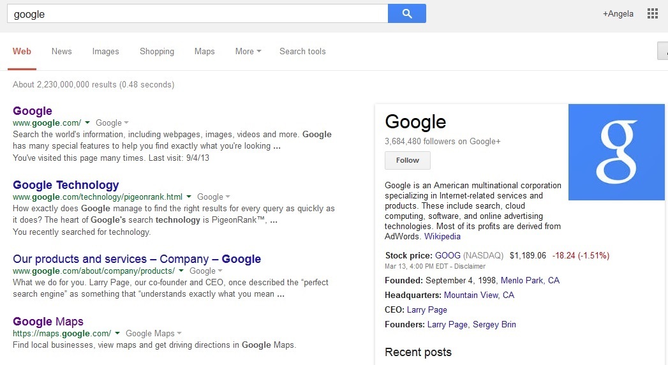Select the Maps search tab

coord(204,52)
